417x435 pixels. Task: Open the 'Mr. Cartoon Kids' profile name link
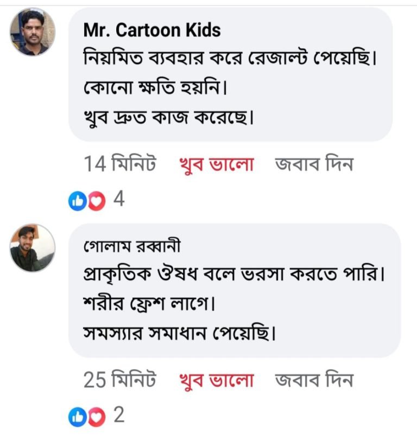pos(152,30)
